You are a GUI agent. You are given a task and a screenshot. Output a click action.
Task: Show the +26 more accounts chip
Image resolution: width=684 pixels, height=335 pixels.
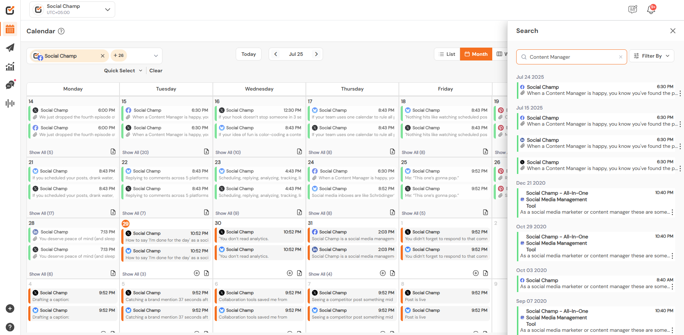(x=119, y=55)
